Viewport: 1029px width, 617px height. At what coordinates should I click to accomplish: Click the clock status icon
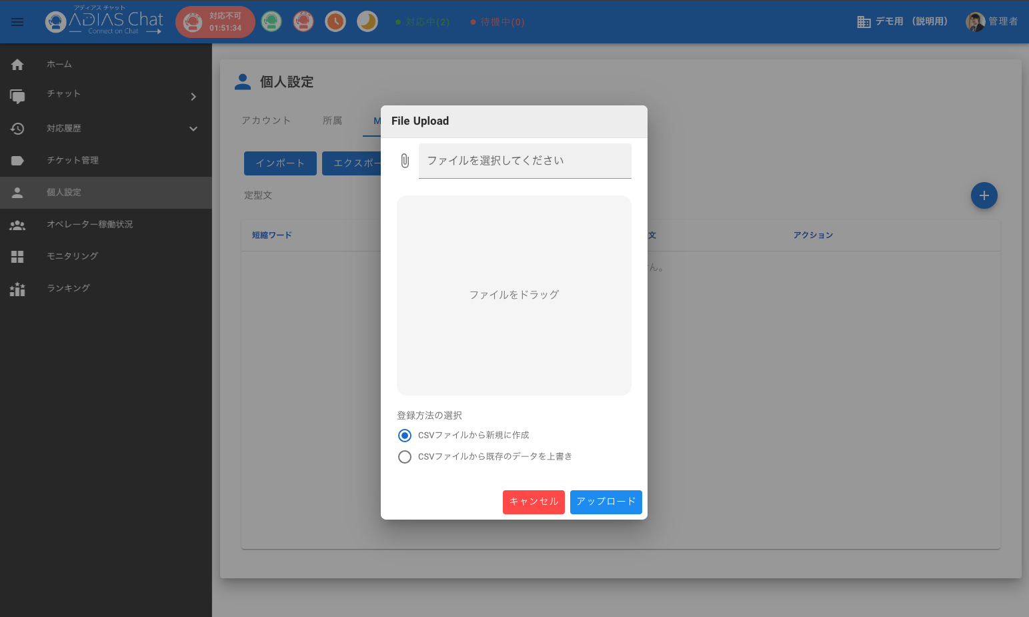tap(335, 22)
